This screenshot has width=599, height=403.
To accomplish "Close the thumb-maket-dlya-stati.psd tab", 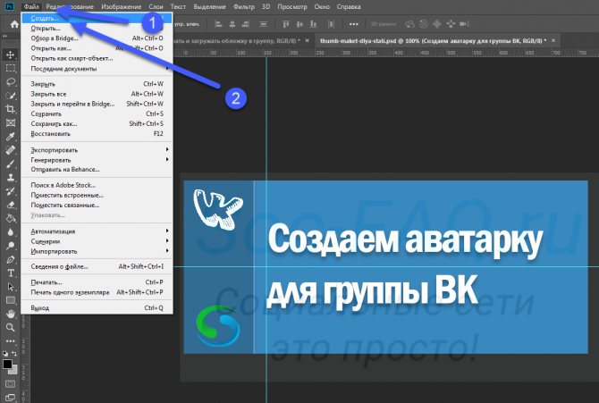I will pos(553,40).
